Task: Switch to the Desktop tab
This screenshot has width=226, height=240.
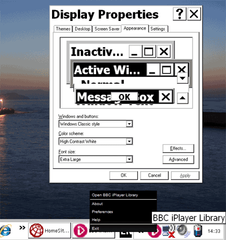Action: pyautogui.click(x=82, y=29)
